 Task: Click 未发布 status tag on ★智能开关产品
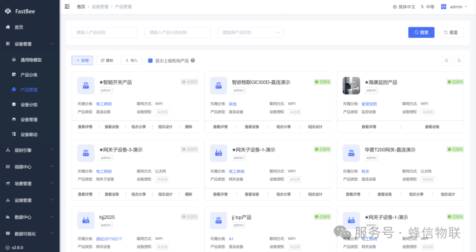190,82
